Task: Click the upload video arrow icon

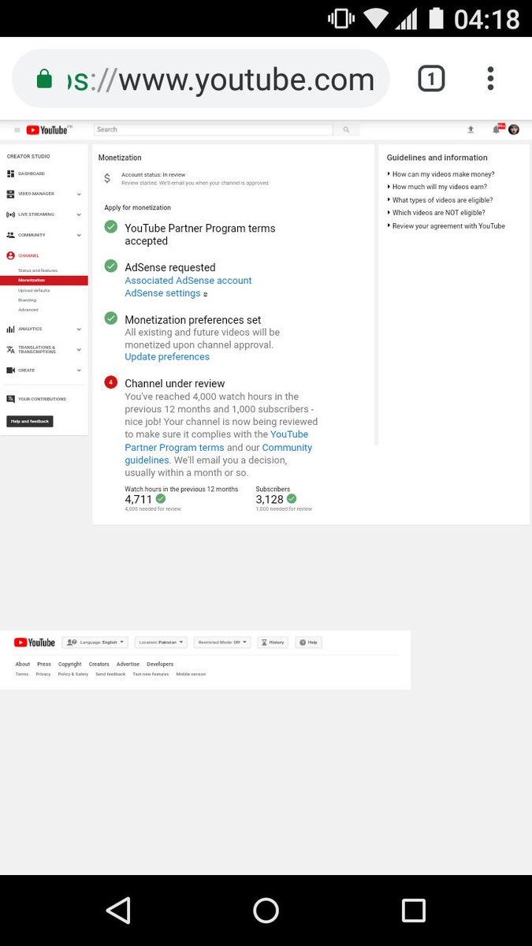Action: click(471, 129)
